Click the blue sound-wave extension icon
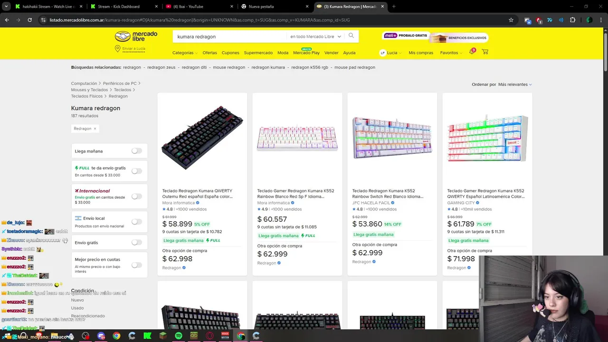 (561, 20)
